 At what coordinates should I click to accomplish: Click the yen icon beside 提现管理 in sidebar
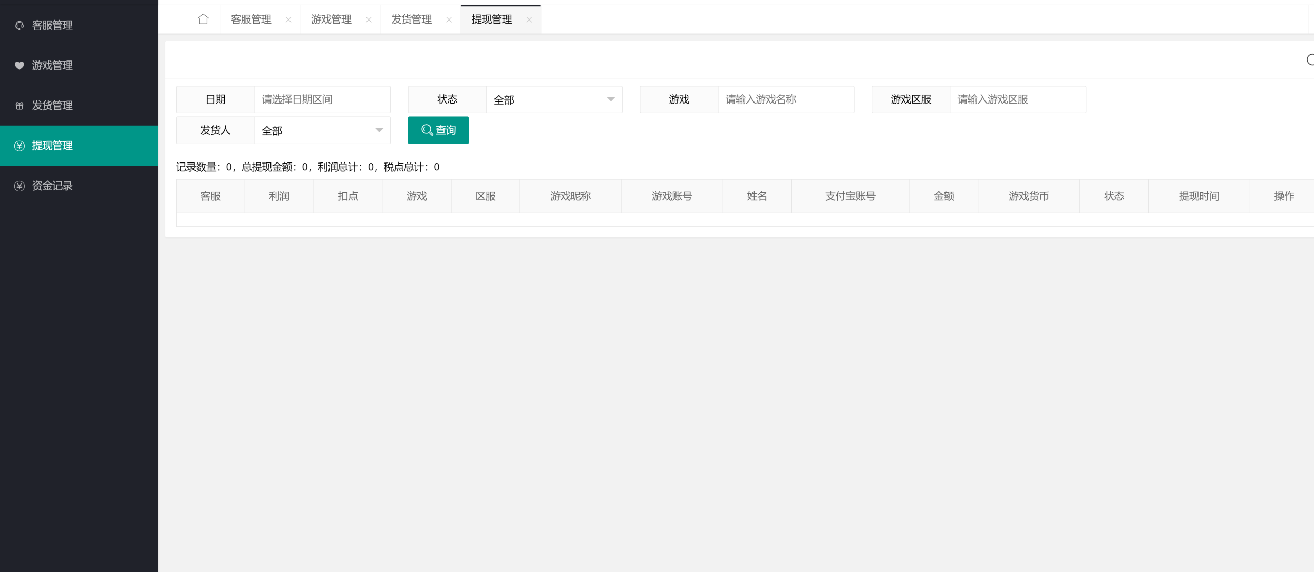pos(20,146)
